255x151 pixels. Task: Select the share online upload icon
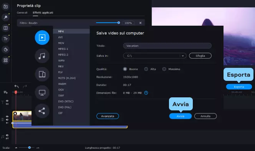pos(42,111)
